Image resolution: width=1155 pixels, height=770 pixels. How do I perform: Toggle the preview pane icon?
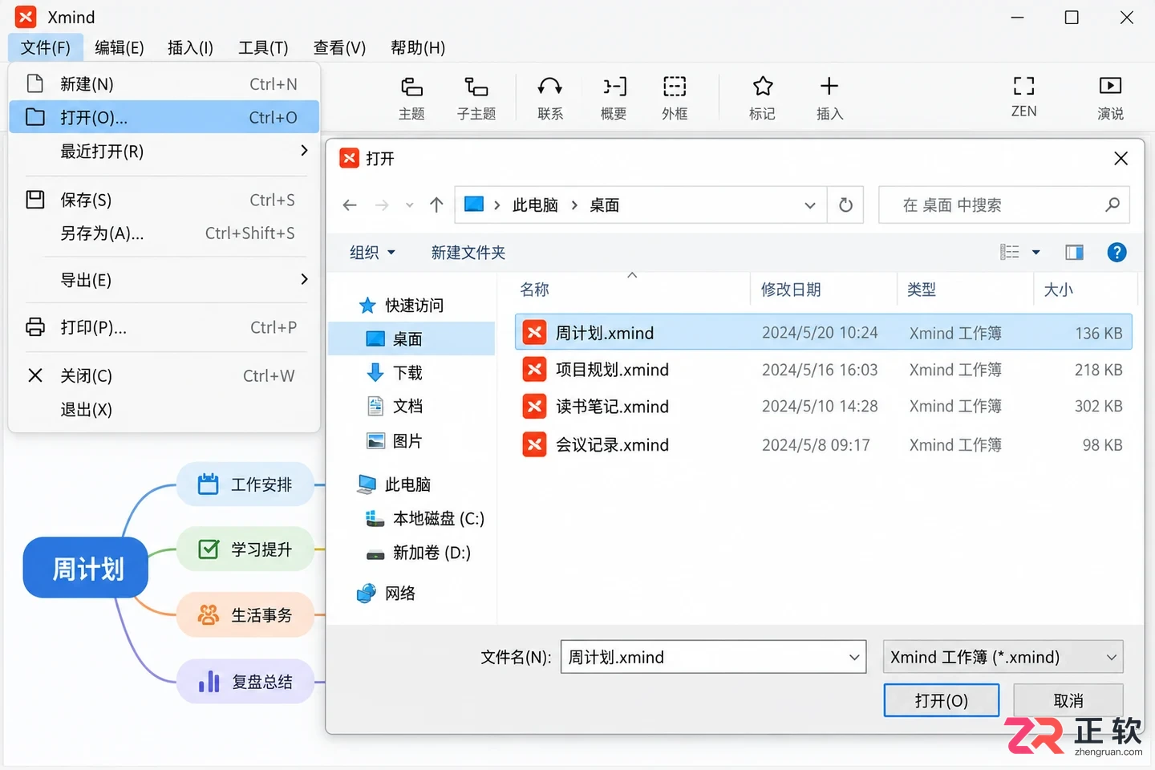(1074, 253)
